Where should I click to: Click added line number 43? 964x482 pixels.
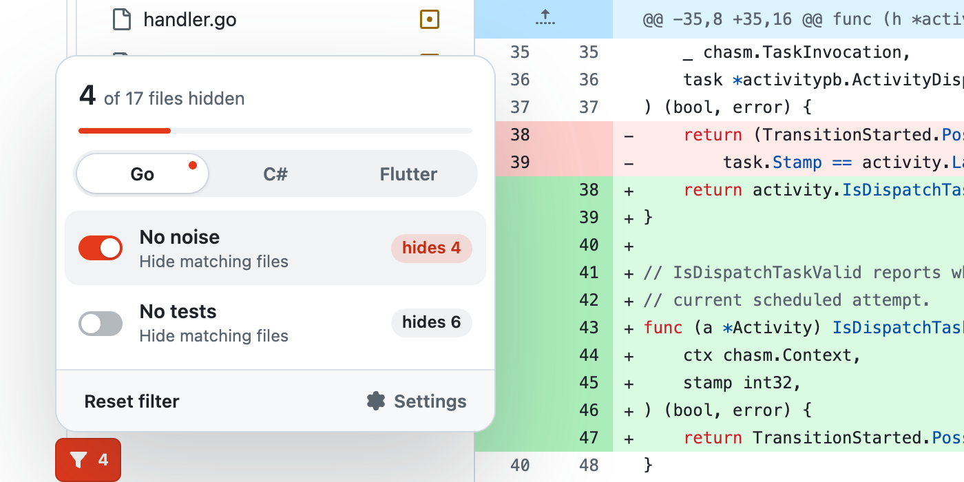pos(589,328)
